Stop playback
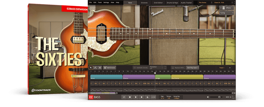264x107 pixels. pyautogui.click(x=130, y=97)
